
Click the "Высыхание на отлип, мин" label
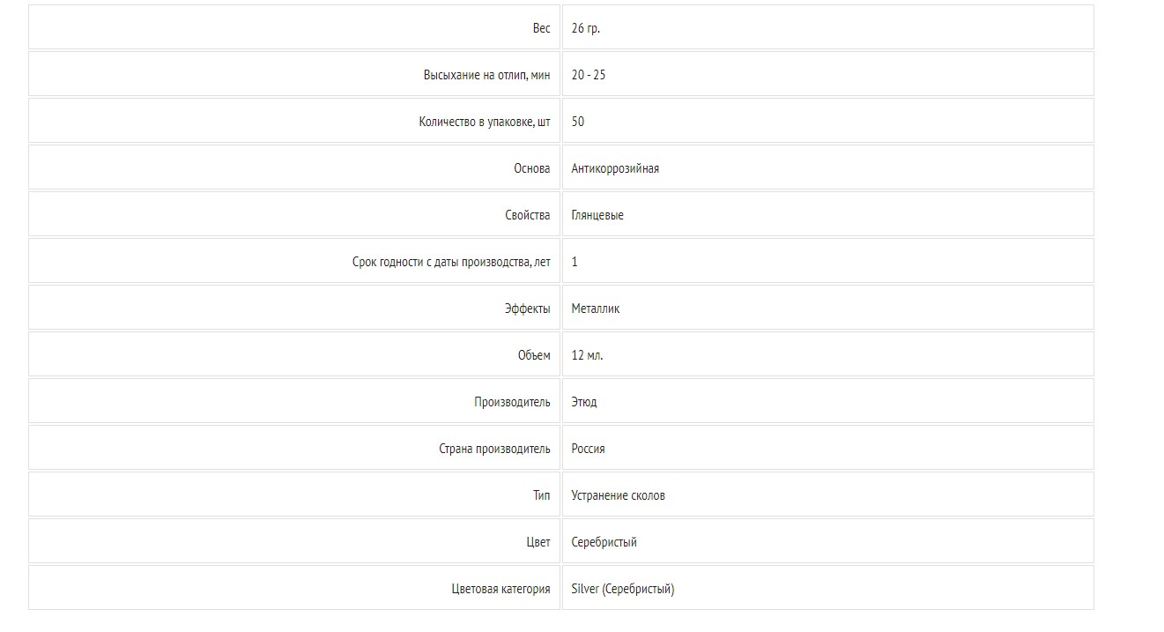tap(486, 75)
